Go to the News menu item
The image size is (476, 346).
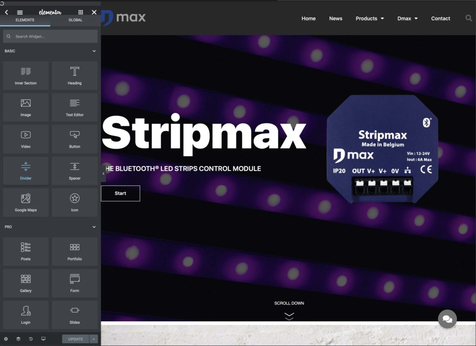pos(336,19)
